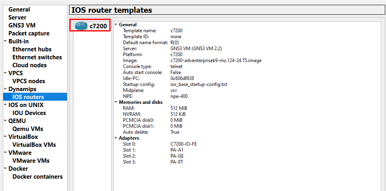The width and height of the screenshot is (386, 191).
Task: Select the highlighted IOS routers entry
Action: [x=35, y=97]
